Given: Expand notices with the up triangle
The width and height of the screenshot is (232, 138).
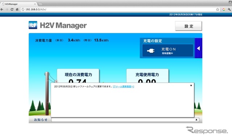Looking at the screenshot, I should coord(196,120).
